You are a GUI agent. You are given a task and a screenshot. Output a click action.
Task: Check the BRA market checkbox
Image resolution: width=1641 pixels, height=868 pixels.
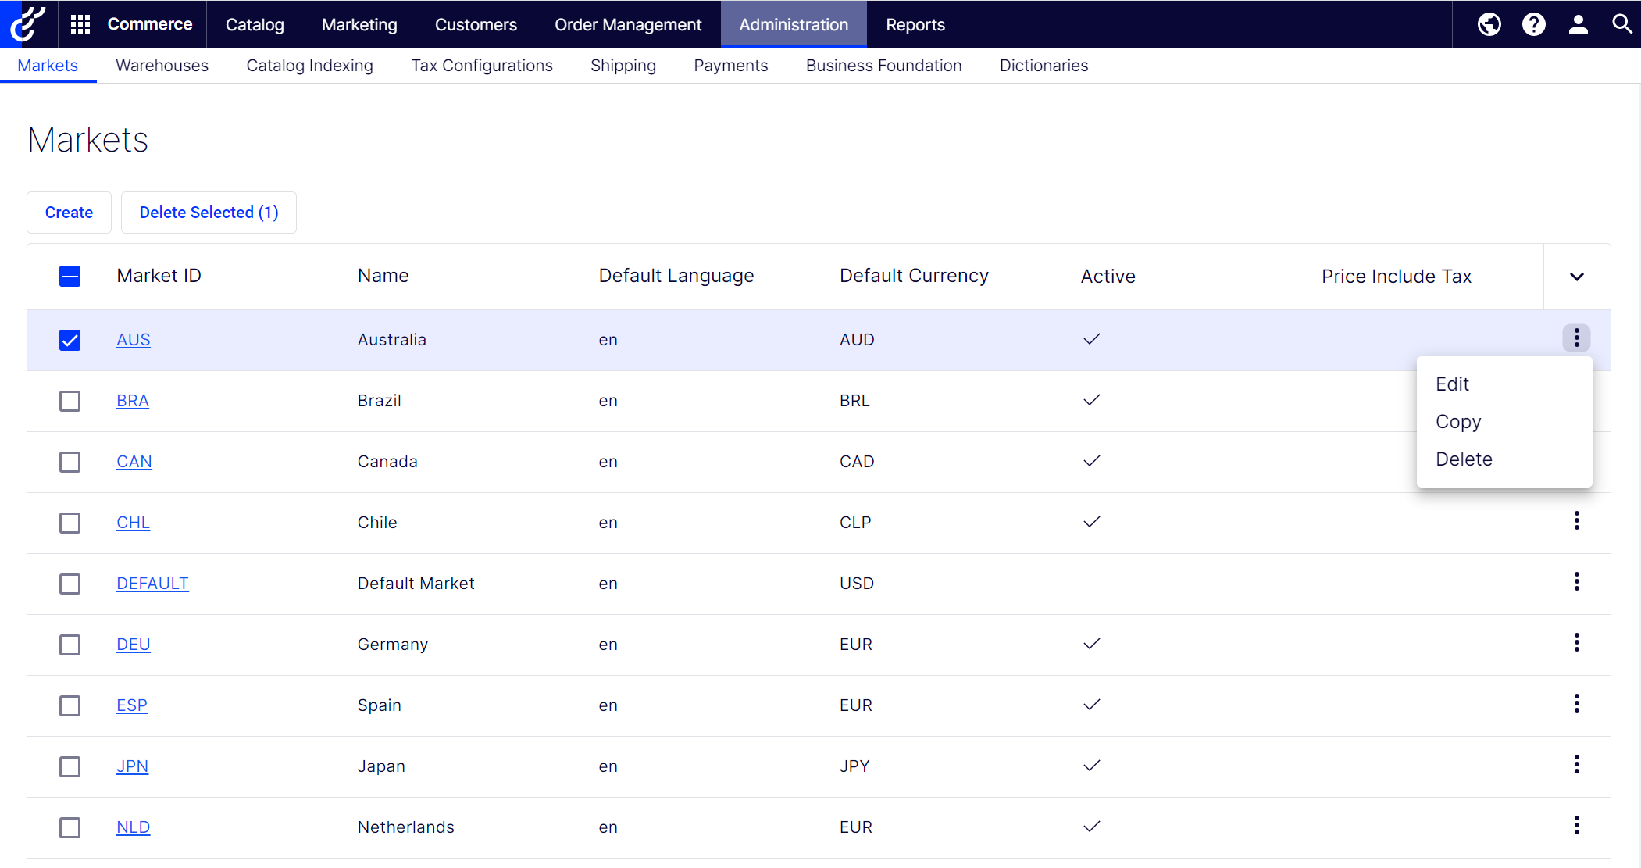pyautogui.click(x=70, y=402)
